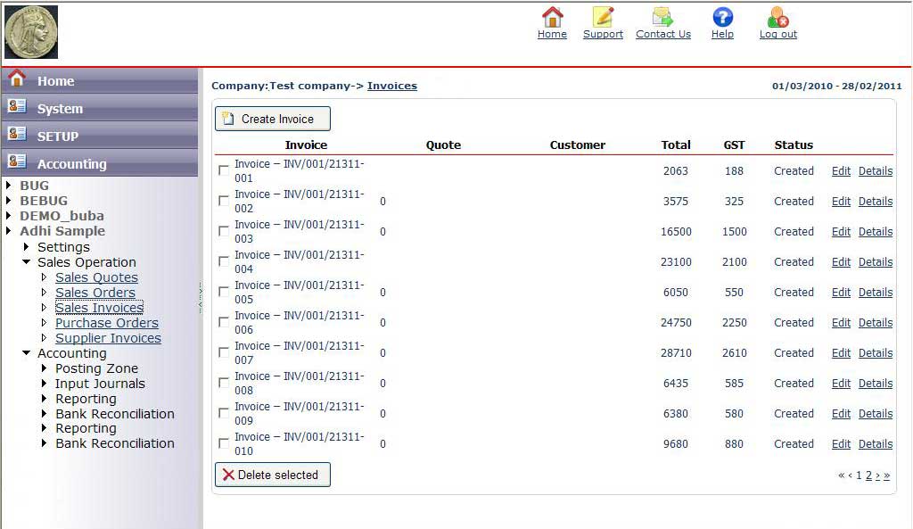Expand the Supplier Invoices arrow
This screenshot has width=913, height=529.
tap(45, 337)
